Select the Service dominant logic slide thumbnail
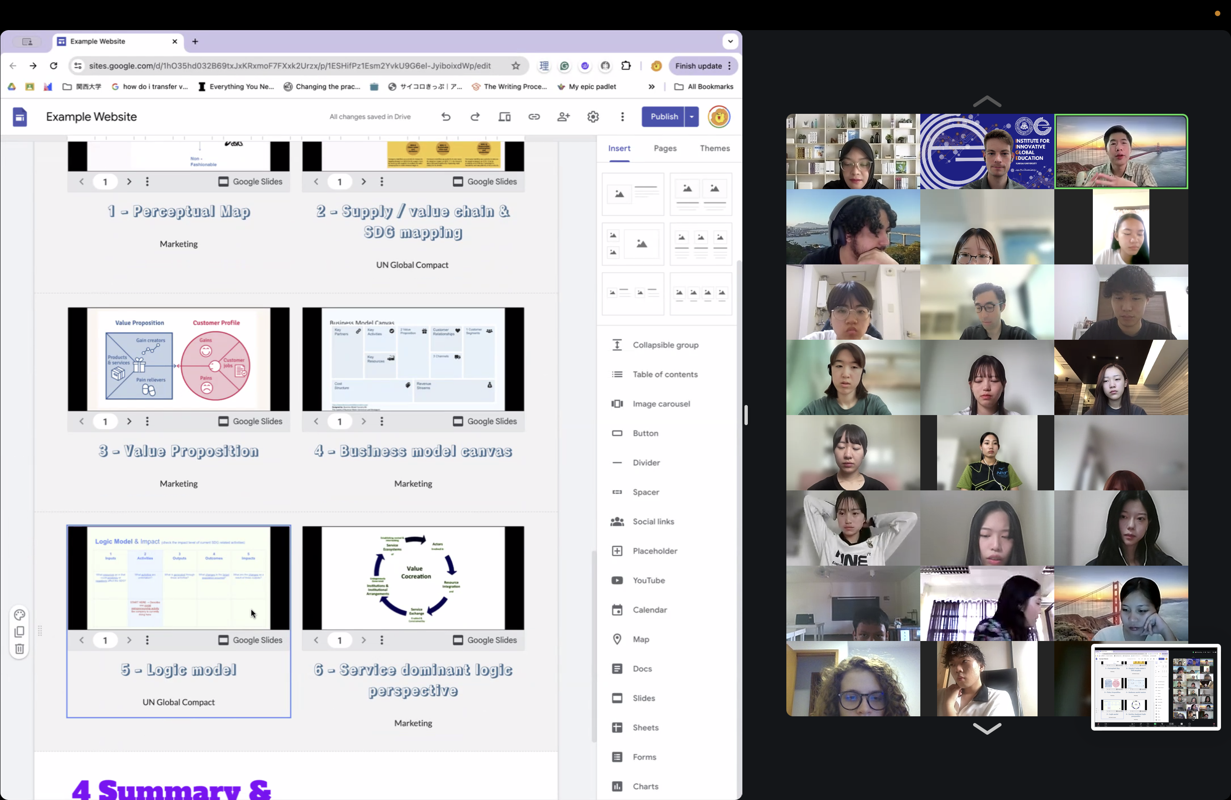 point(413,578)
